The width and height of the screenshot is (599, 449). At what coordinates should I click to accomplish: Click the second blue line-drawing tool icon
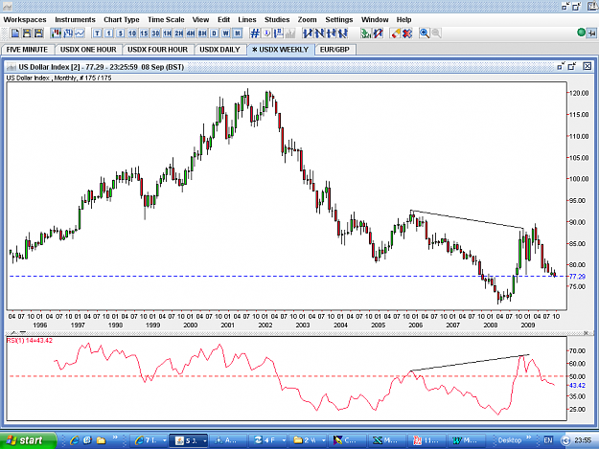click(x=320, y=34)
